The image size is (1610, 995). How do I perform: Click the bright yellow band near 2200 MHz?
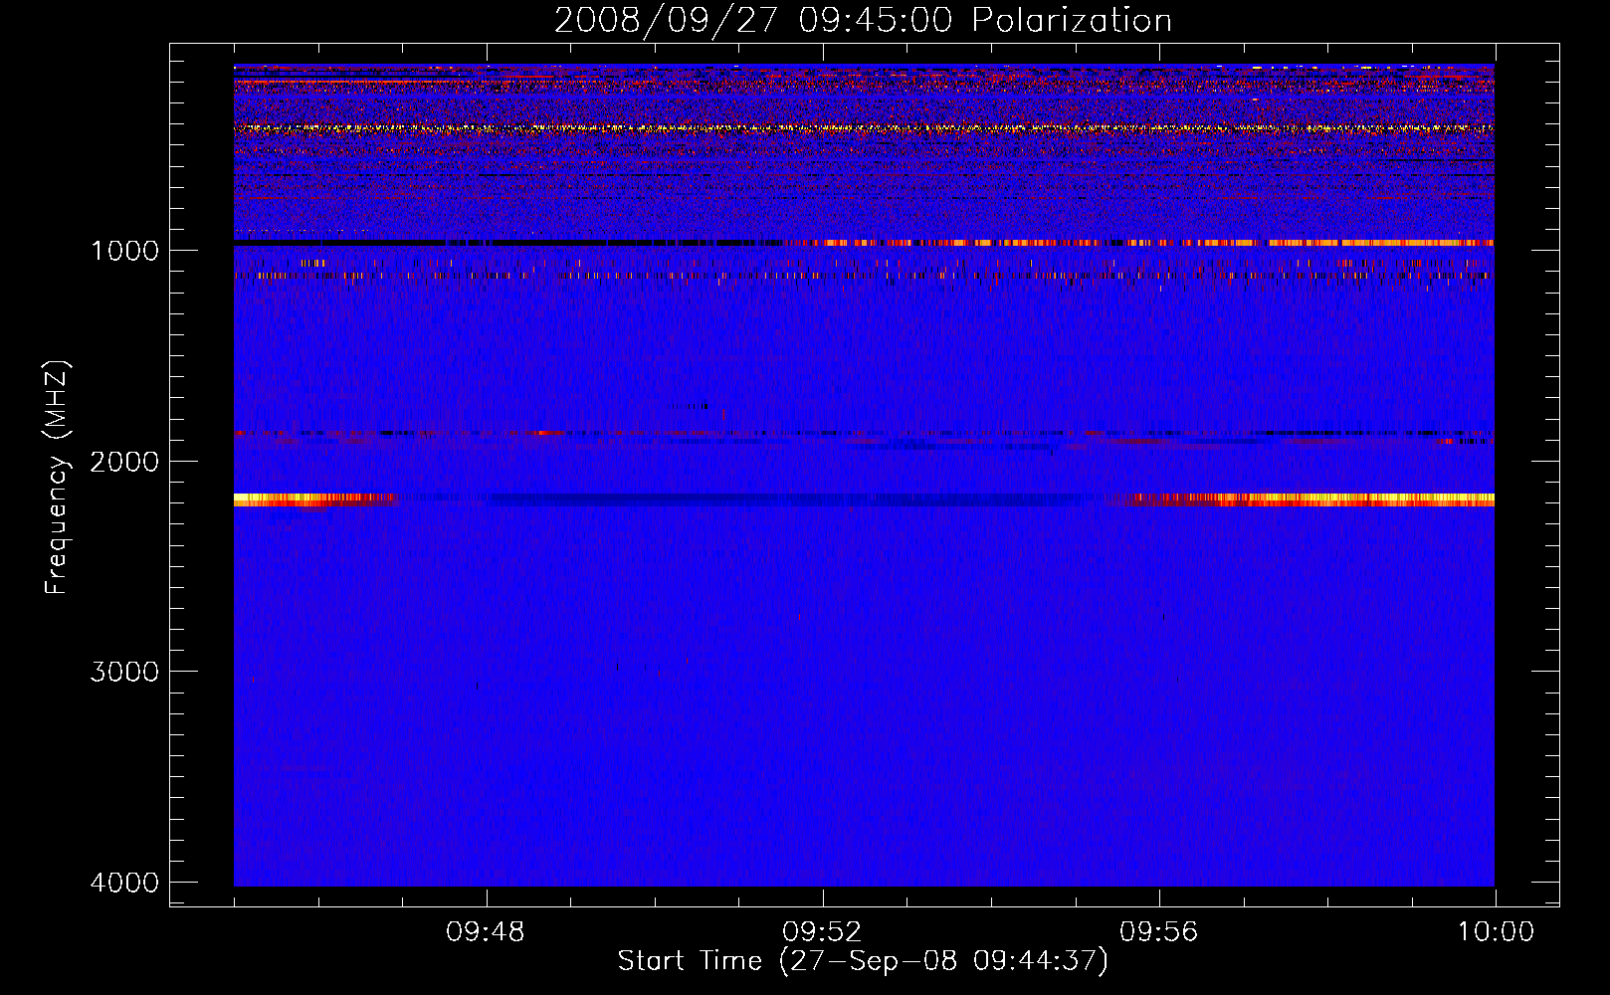(864, 499)
